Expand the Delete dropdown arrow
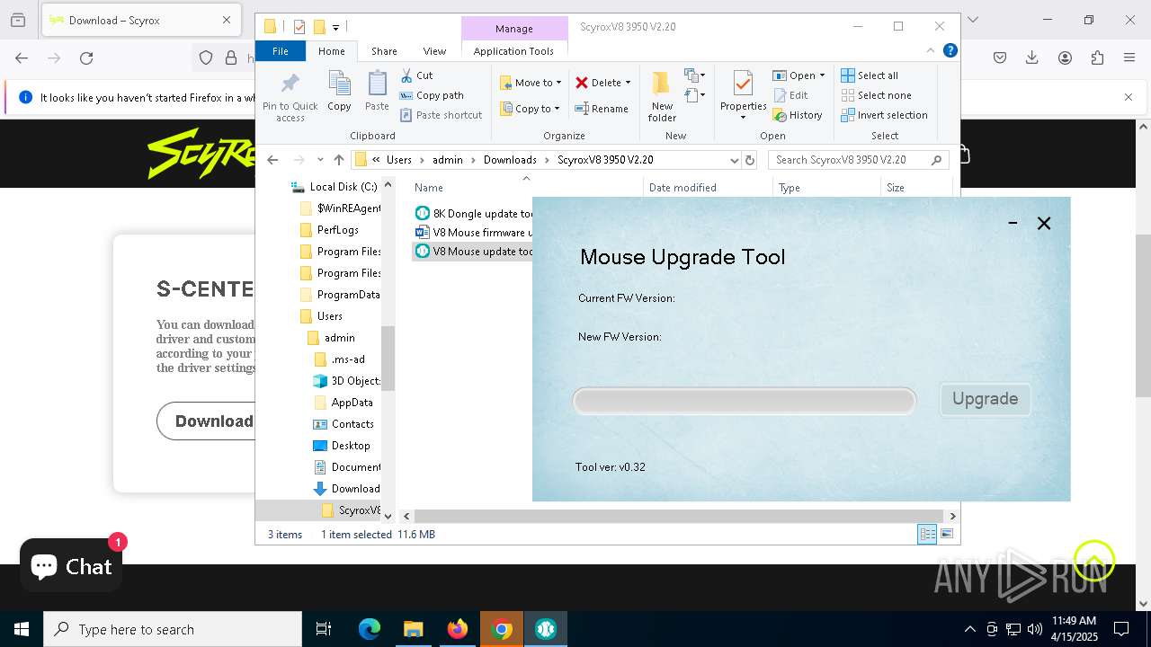Viewport: 1151px width, 647px height. [x=628, y=83]
